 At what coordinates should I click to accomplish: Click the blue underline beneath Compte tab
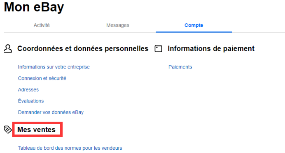[194, 32]
